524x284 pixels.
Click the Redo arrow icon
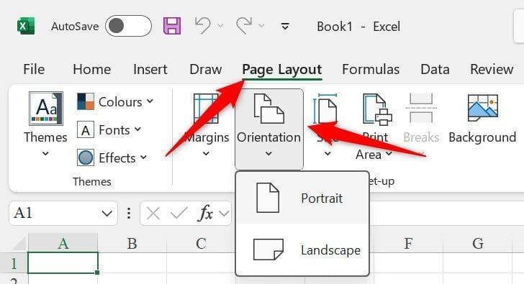[244, 26]
